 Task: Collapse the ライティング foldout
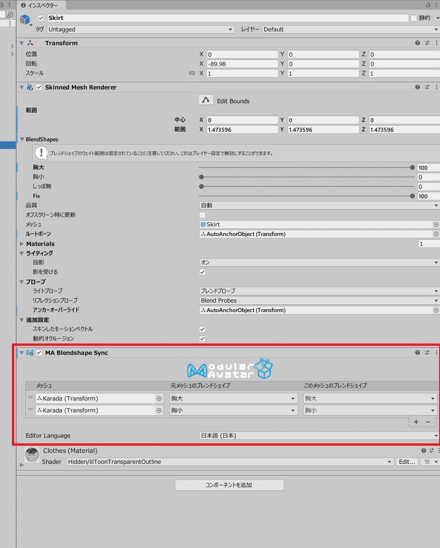(x=22, y=253)
